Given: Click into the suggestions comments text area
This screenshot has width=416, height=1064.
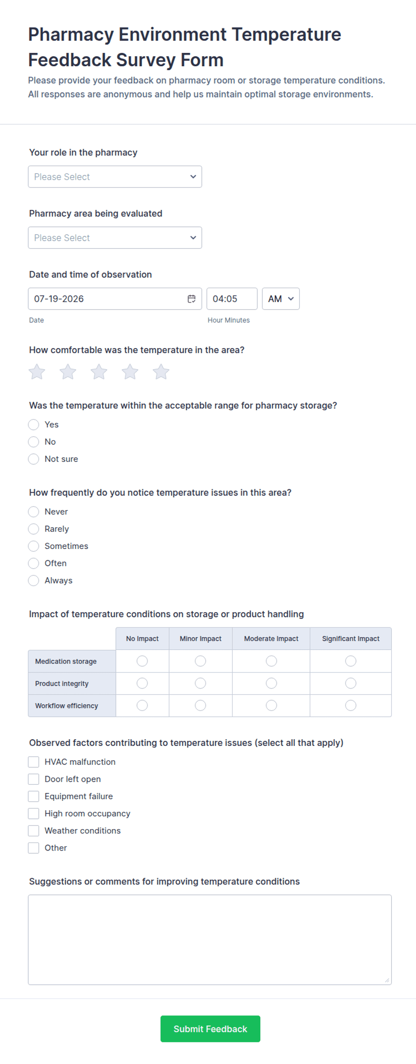Looking at the screenshot, I should pyautogui.click(x=210, y=940).
